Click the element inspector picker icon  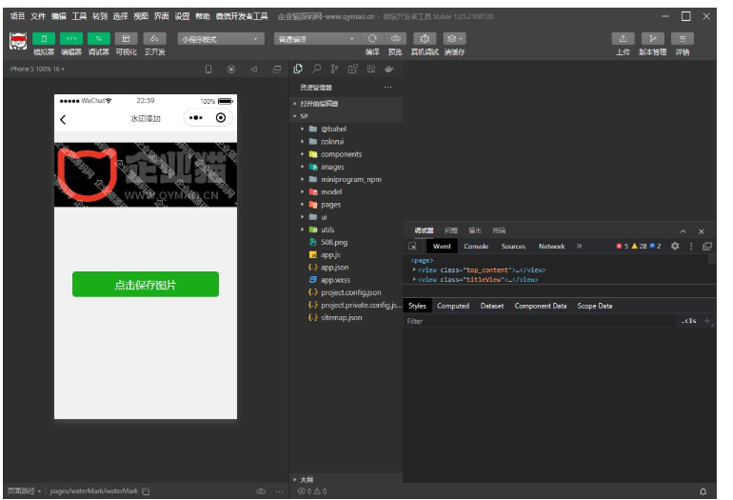click(x=413, y=246)
